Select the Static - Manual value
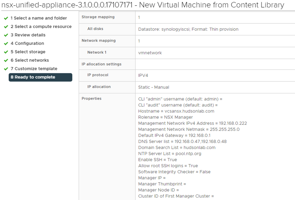The width and height of the screenshot is (295, 200). click(154, 87)
